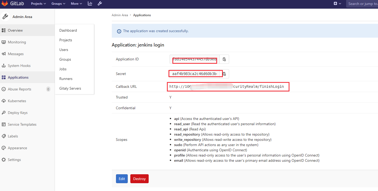This screenshot has height=191, width=378.
Task: Click the success message text
Action: pos(156,31)
